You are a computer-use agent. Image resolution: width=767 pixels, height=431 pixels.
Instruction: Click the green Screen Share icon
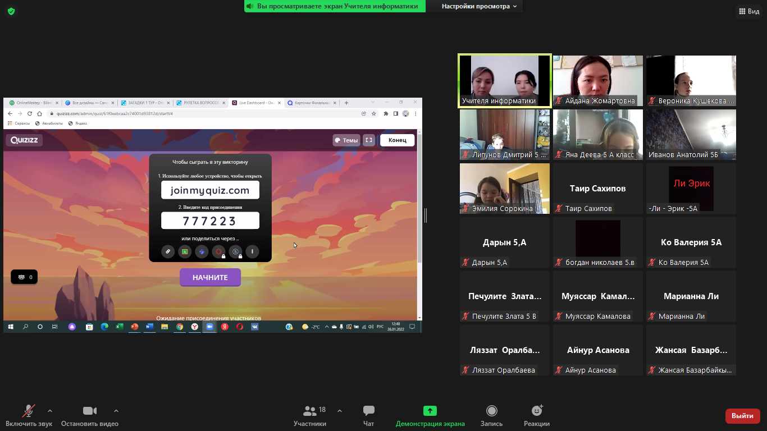coord(430,411)
